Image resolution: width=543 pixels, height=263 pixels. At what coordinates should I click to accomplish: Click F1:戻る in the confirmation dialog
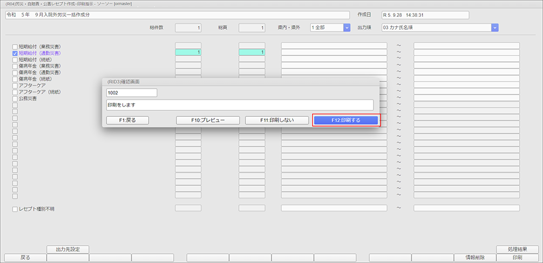(x=128, y=120)
